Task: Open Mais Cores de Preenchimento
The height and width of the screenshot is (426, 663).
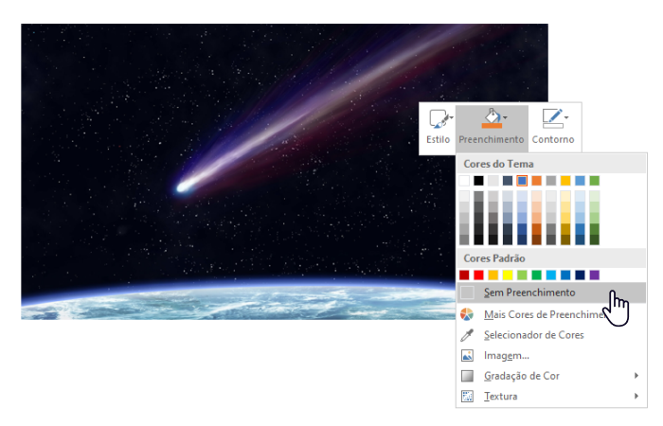Action: 551,314
